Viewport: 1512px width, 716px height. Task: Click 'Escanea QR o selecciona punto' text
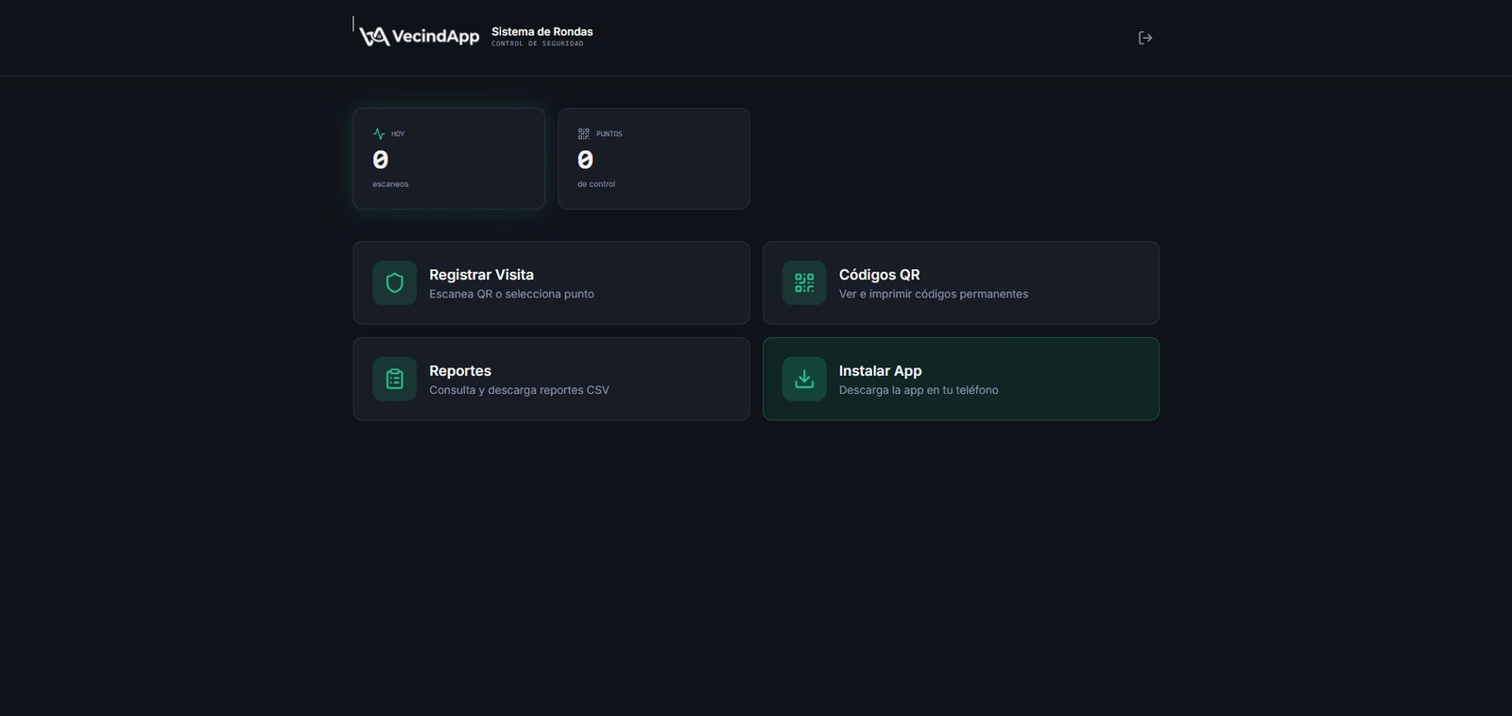pyautogui.click(x=511, y=294)
